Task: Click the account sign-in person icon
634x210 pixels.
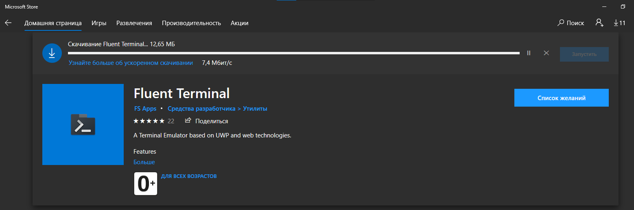Action: (x=599, y=23)
